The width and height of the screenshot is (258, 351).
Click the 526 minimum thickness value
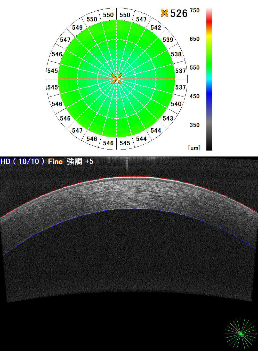[179, 13]
